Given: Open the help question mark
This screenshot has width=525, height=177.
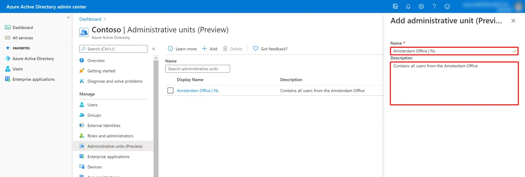Looking at the screenshot, I should [x=434, y=6].
